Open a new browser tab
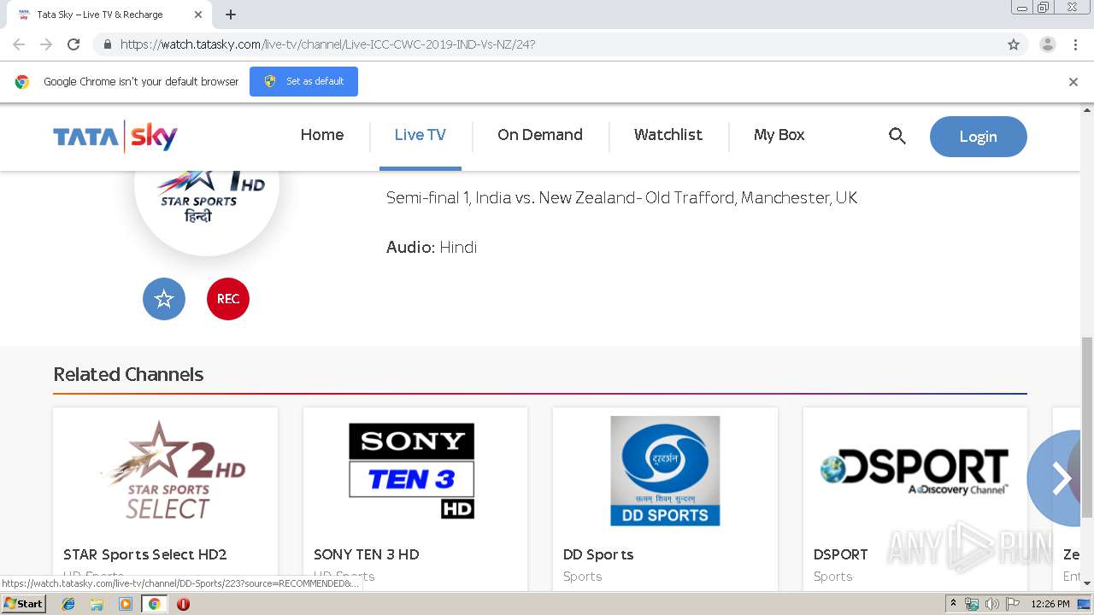Screen dimensions: 1094x615 click(231, 15)
